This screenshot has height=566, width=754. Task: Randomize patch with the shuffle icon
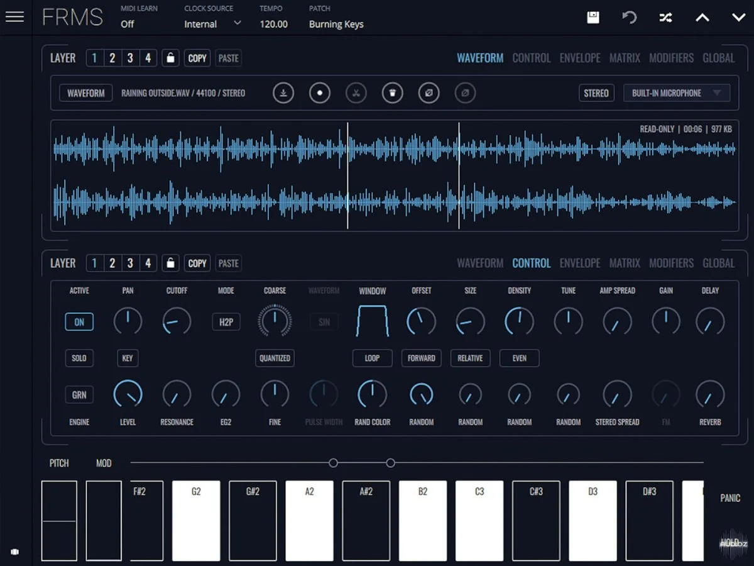click(x=665, y=18)
